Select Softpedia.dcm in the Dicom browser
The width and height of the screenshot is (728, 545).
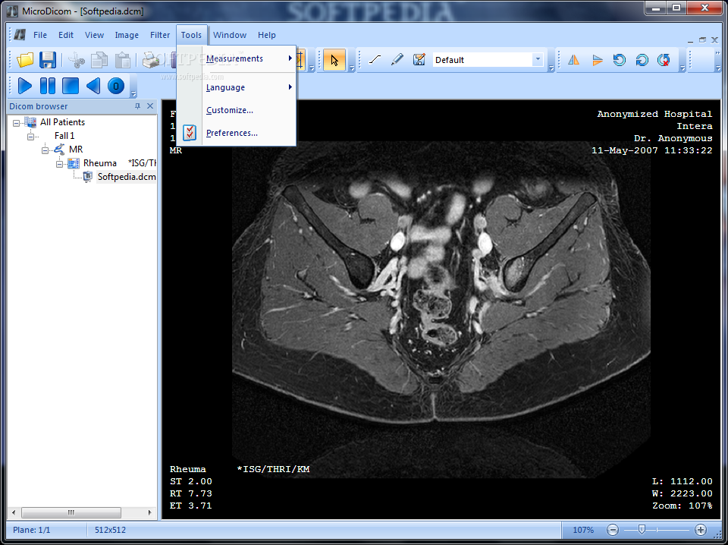point(127,177)
